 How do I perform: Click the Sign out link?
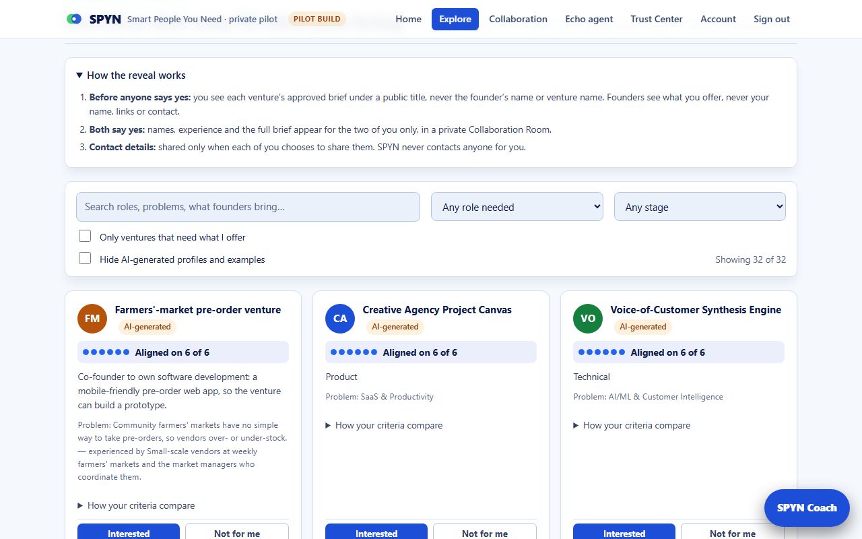[x=772, y=19]
